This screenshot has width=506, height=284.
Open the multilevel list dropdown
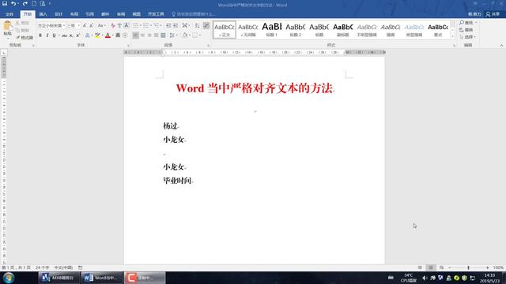161,25
